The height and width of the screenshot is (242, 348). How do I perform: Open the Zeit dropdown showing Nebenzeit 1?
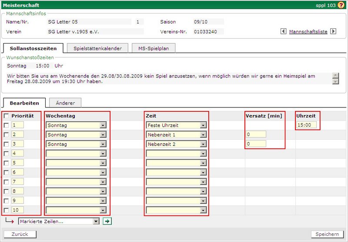(x=176, y=134)
